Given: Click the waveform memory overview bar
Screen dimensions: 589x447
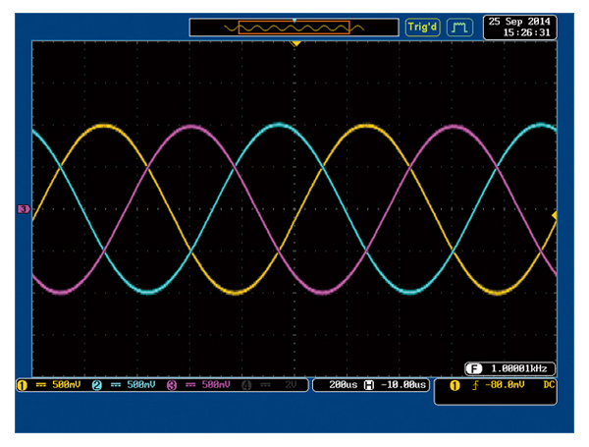Looking at the screenshot, I should point(294,28).
